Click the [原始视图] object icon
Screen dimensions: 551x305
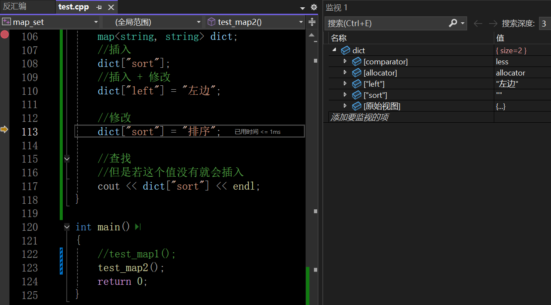click(x=357, y=106)
